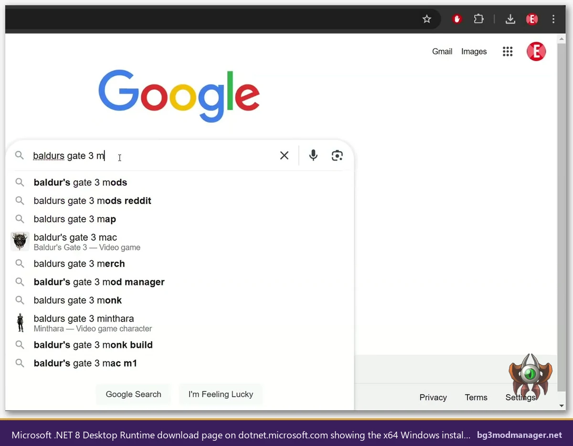Click the magnifier icon beside "baldurs gate 3 mods reddit"
Image resolution: width=573 pixels, height=446 pixels.
20,200
